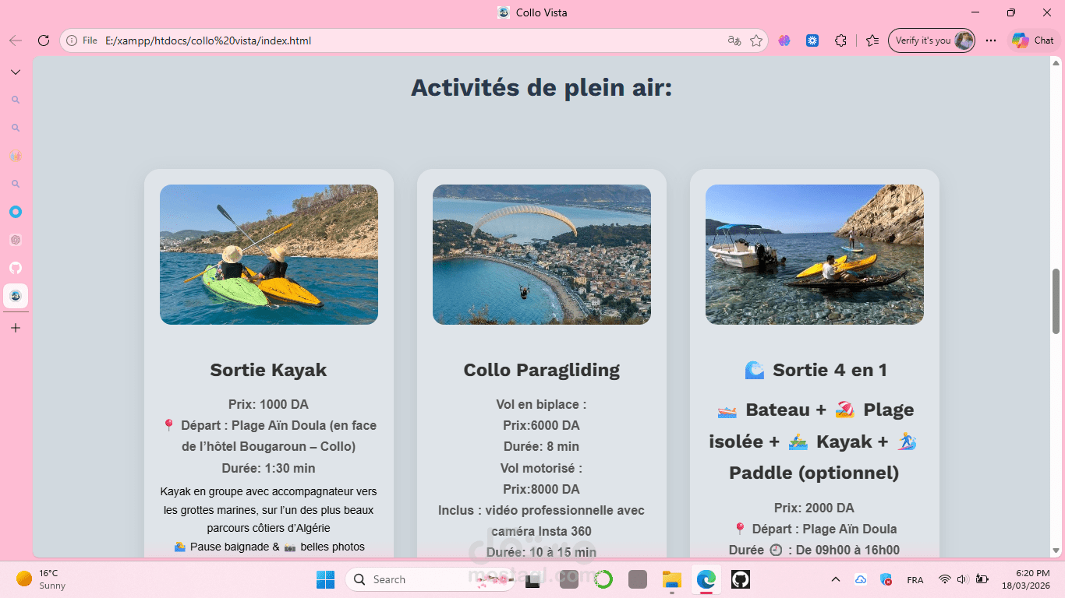The height and width of the screenshot is (598, 1065).
Task: Switch to the ChatGPT vertical tab
Action: [x=16, y=240]
